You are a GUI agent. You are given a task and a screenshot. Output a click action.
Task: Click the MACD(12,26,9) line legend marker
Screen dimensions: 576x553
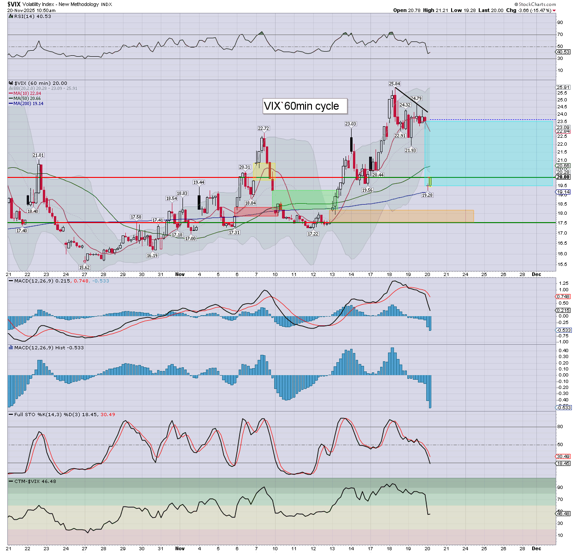11,281
